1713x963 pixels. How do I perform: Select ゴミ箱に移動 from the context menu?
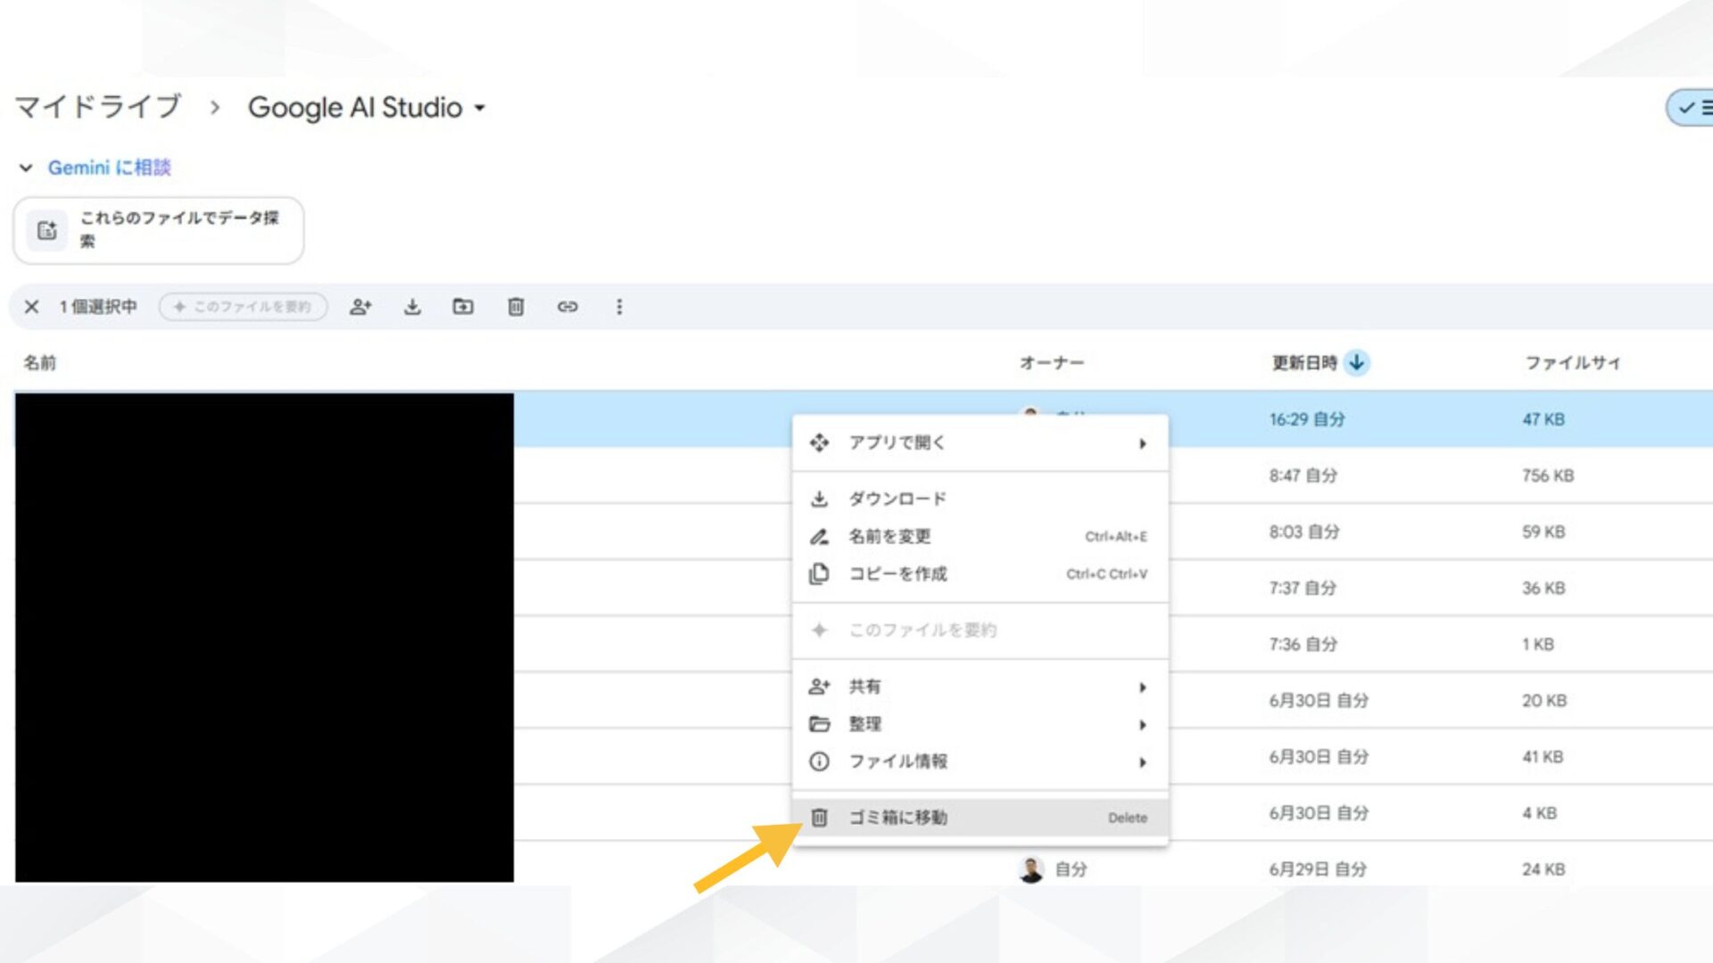899,817
